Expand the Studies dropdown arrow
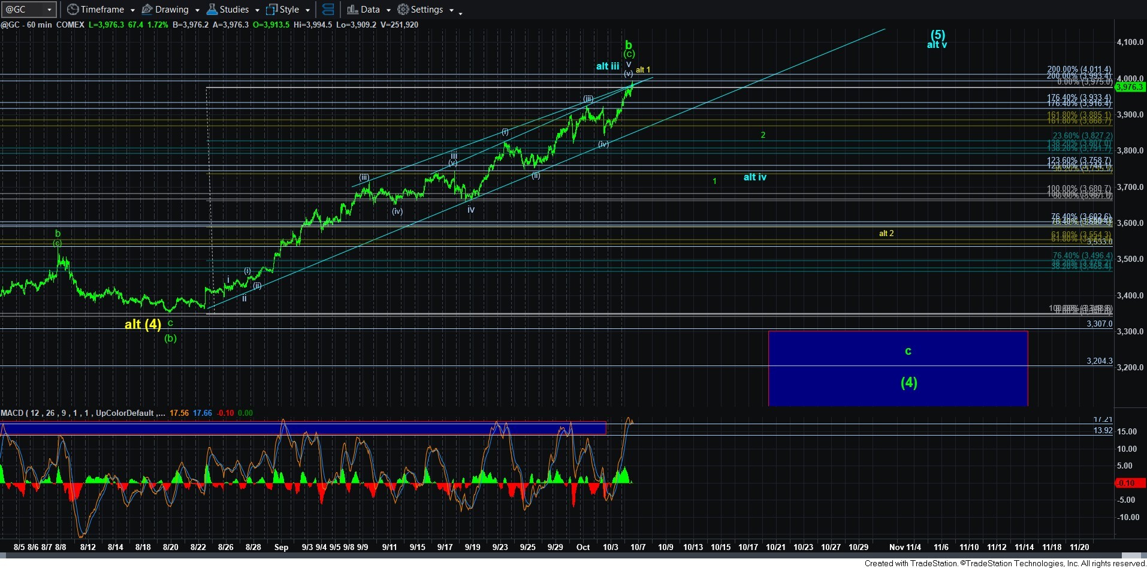Screen dimensions: 1147x568 point(257,10)
